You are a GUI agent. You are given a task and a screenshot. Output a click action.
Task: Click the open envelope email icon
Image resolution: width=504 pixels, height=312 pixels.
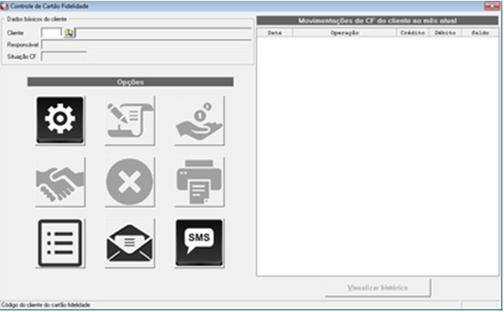point(129,243)
